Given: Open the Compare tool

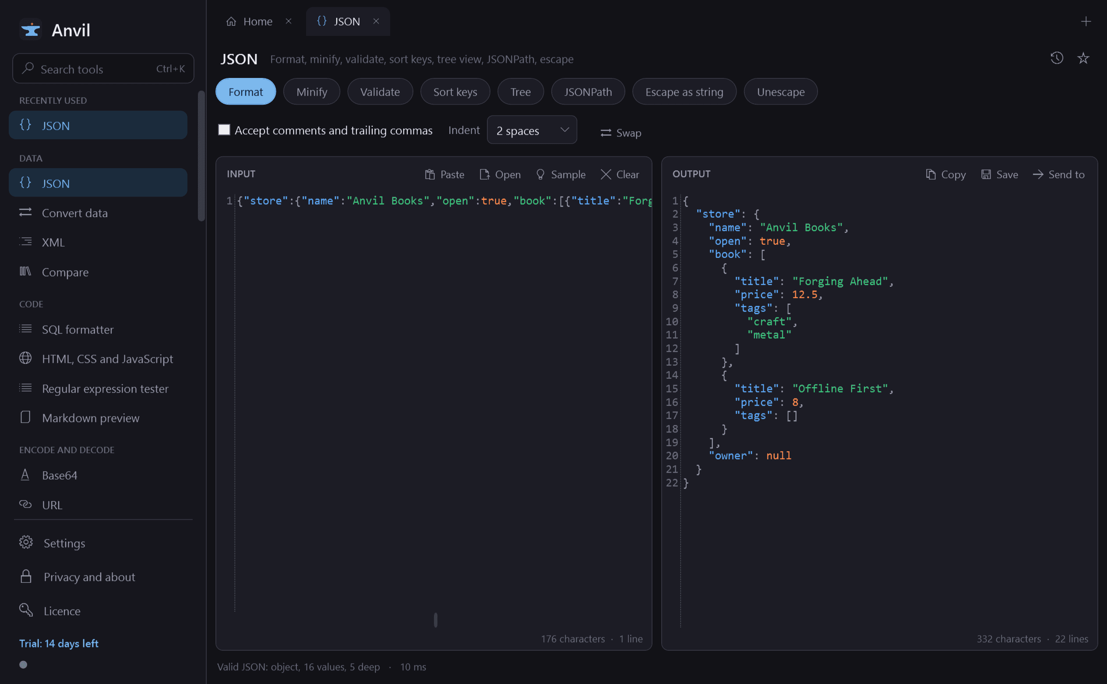Looking at the screenshot, I should tap(98, 272).
